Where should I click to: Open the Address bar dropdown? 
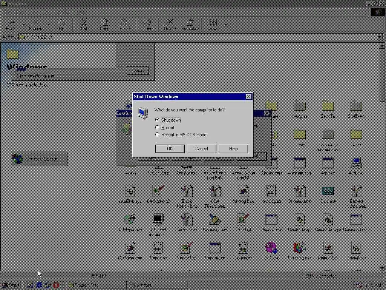coord(380,37)
